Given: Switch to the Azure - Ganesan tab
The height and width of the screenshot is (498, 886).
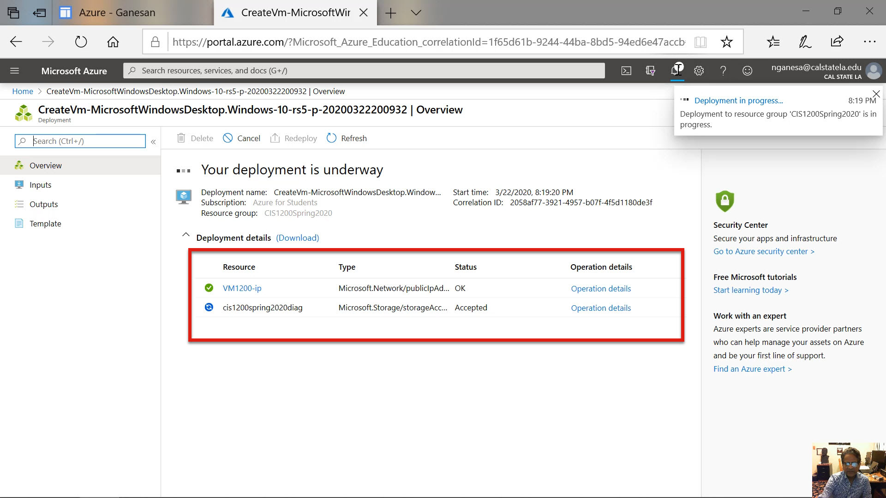Looking at the screenshot, I should [x=117, y=13].
